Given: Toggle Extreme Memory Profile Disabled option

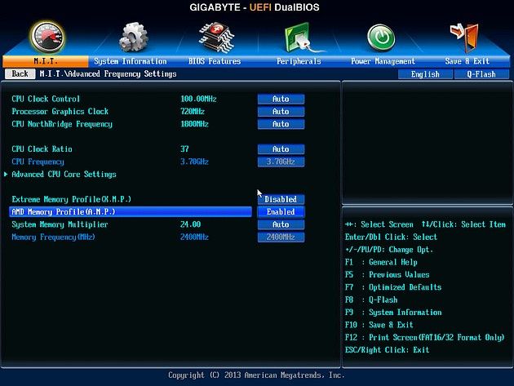Looking at the screenshot, I should point(281,199).
